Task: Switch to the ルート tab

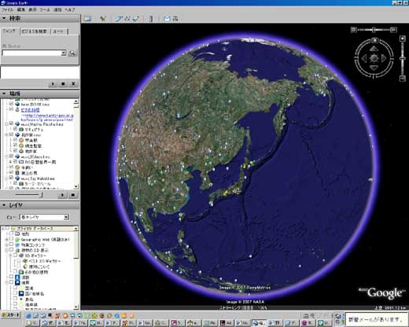Action: 58,31
